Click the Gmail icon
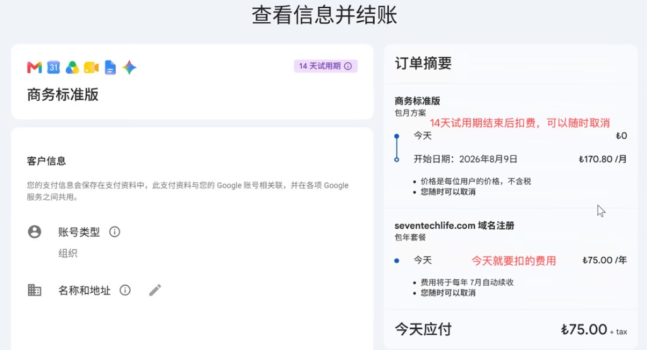 click(x=35, y=67)
